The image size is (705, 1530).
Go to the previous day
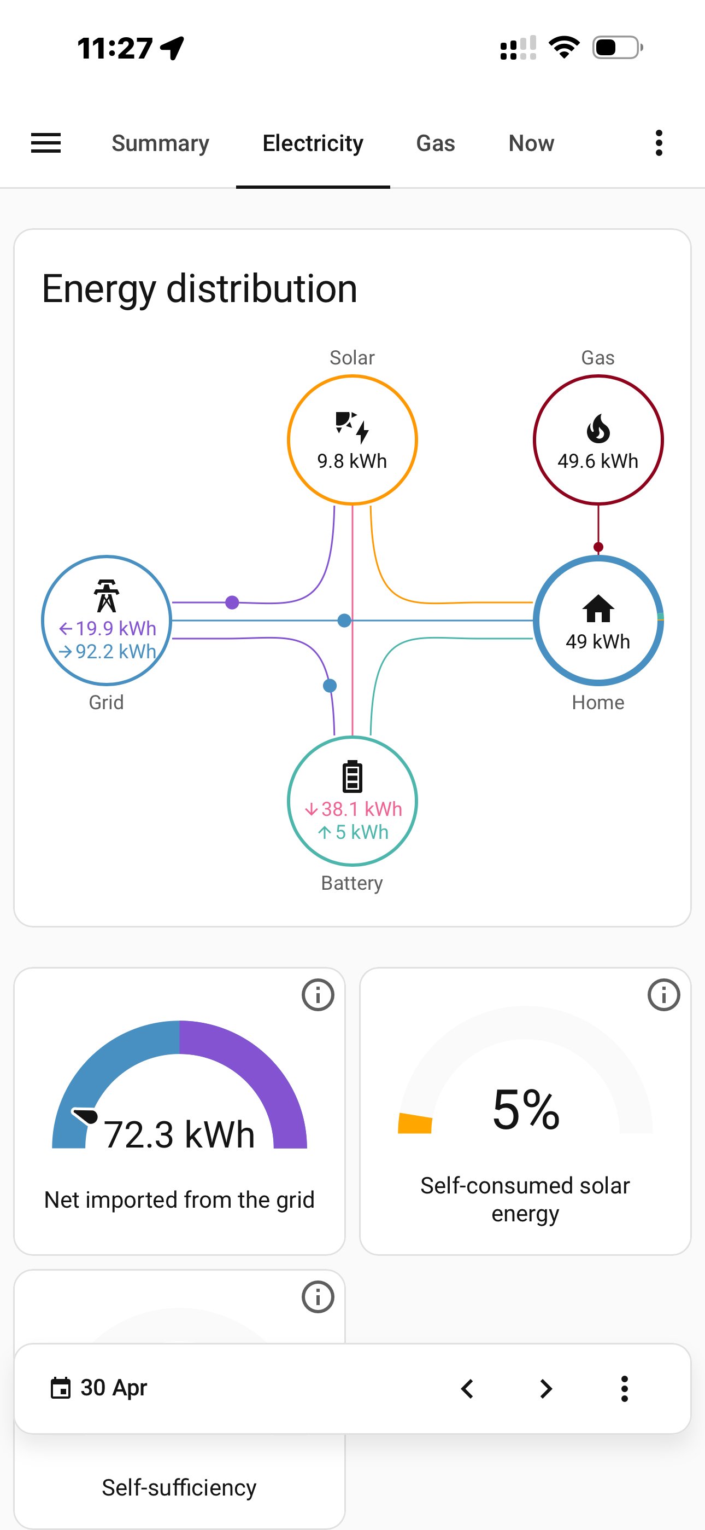coord(467,1389)
